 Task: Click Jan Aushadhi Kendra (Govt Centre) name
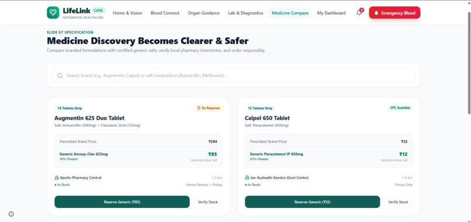coord(279,178)
